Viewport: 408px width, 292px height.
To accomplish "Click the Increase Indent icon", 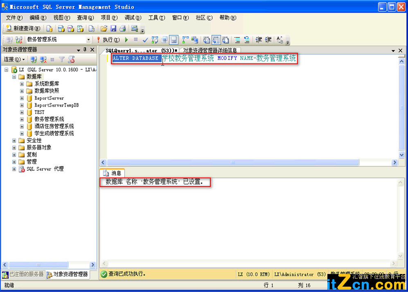I will click(268, 40).
